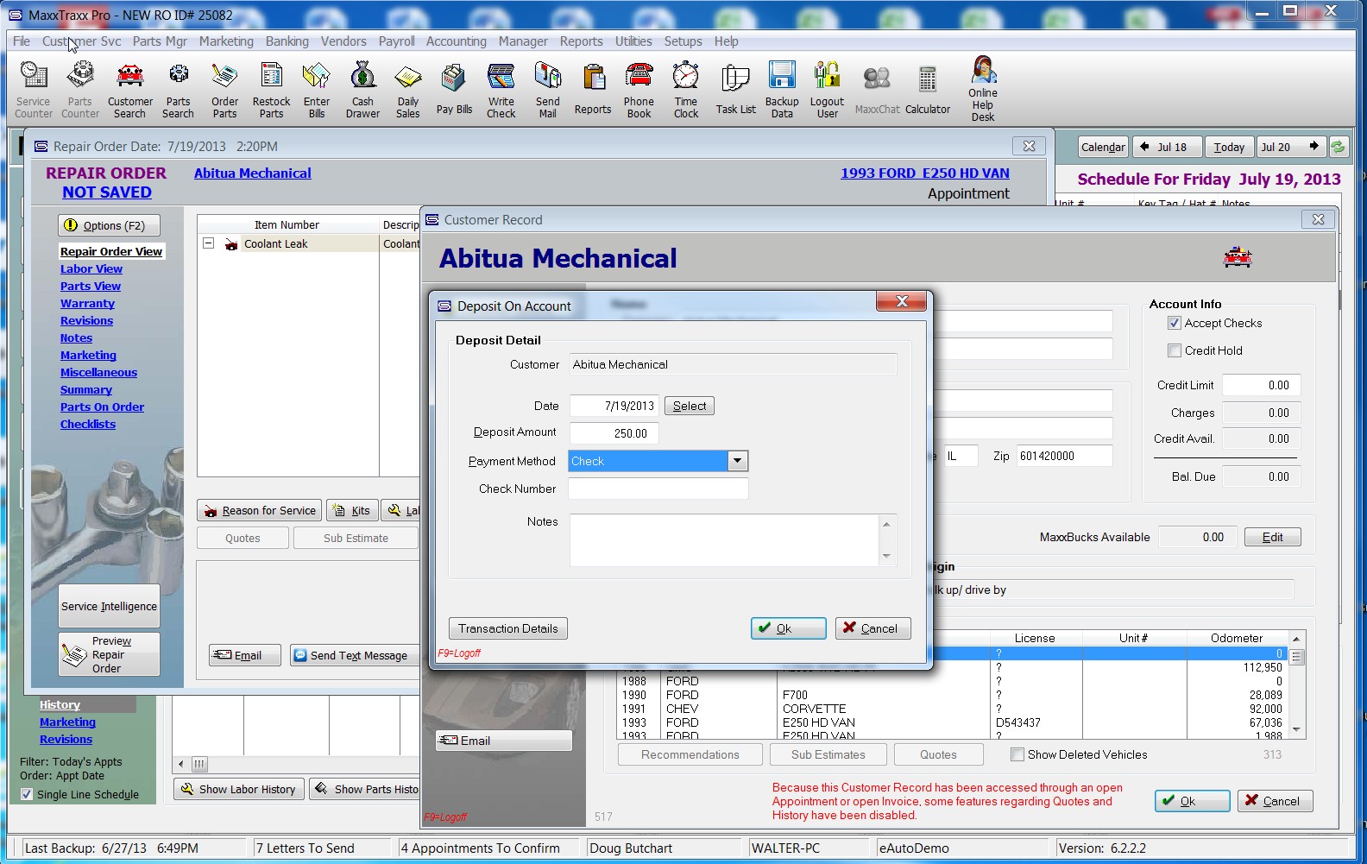Open the Cash Drawer icon

362,90
